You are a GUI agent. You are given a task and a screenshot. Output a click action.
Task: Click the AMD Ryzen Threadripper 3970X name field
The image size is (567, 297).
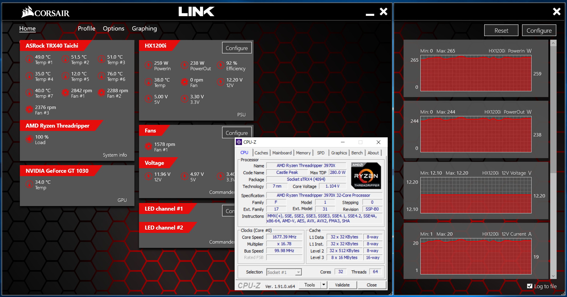coord(306,165)
